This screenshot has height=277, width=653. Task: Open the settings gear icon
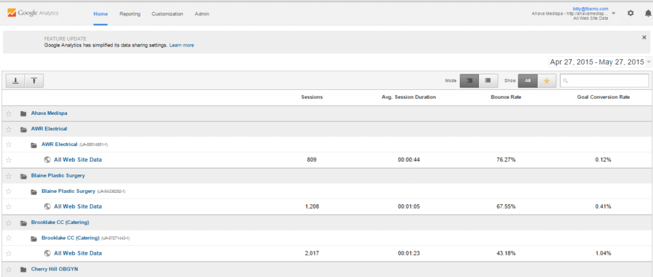[x=631, y=13]
